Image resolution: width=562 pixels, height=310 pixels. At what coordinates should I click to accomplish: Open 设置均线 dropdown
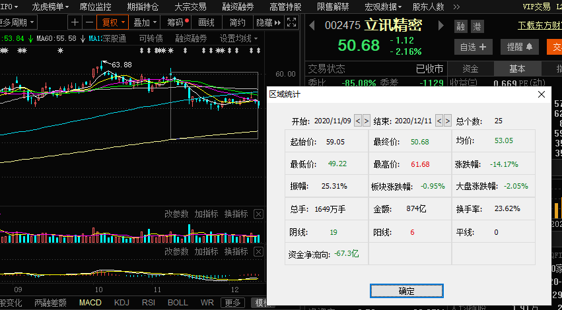tap(238, 38)
